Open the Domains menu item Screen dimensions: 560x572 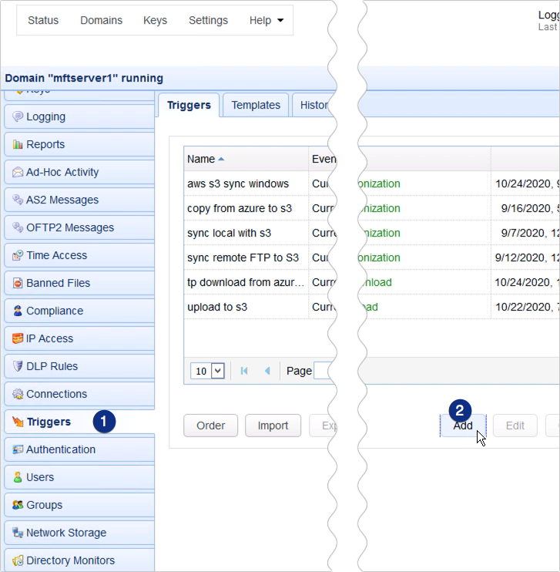[102, 20]
